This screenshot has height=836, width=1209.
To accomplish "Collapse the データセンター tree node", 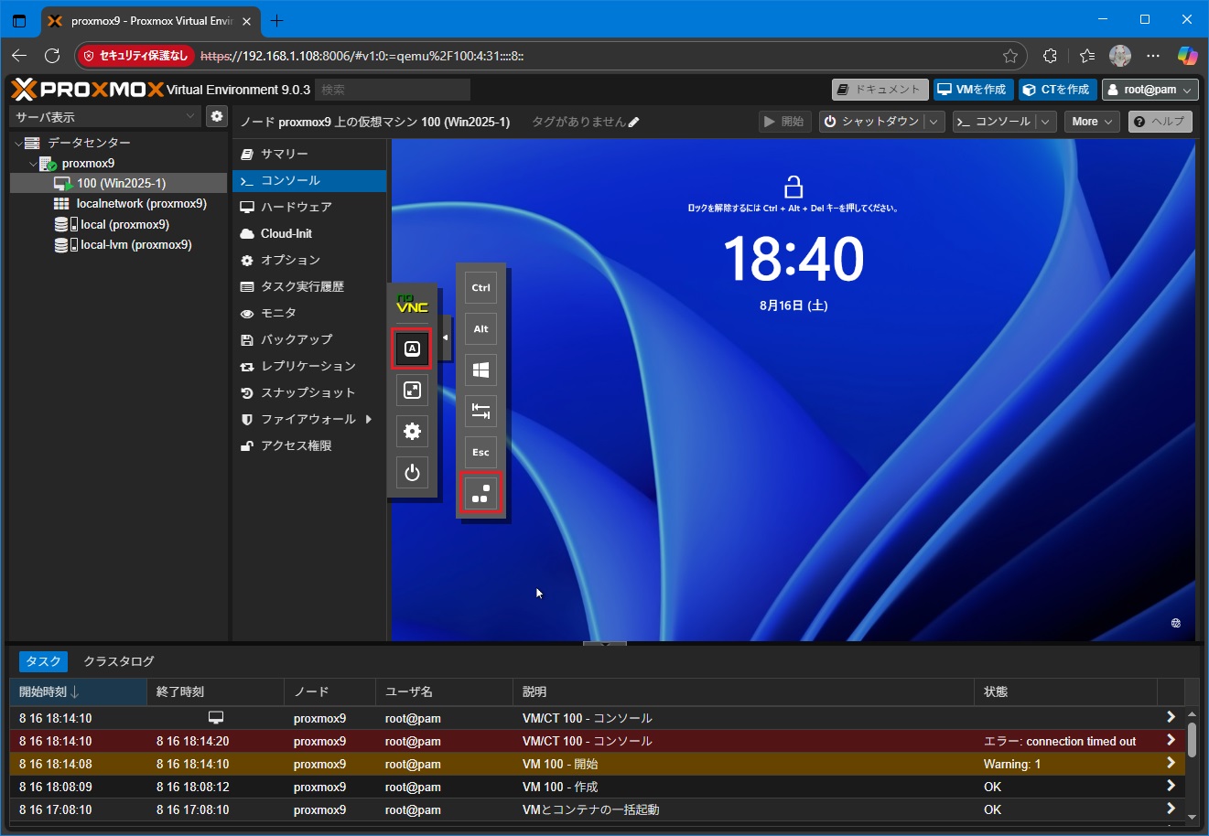I will tap(18, 143).
